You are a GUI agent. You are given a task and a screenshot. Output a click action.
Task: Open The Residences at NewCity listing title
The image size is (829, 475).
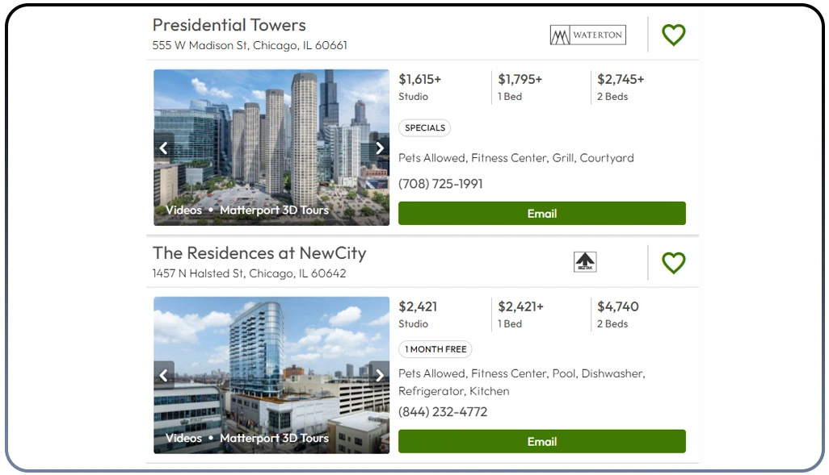(259, 252)
